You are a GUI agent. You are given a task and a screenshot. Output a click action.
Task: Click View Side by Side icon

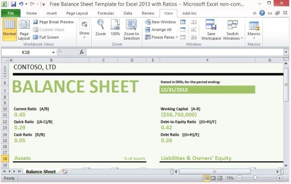tap(194, 22)
